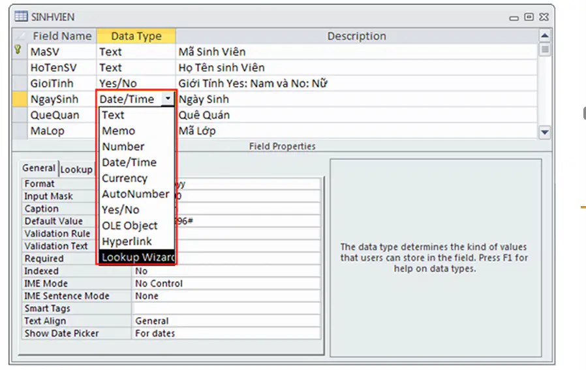Choose Memo from the data type list
The width and height of the screenshot is (586, 370).
point(136,131)
